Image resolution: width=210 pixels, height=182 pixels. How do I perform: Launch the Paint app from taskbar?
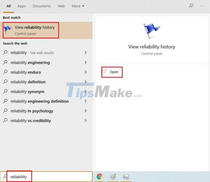click(x=113, y=177)
